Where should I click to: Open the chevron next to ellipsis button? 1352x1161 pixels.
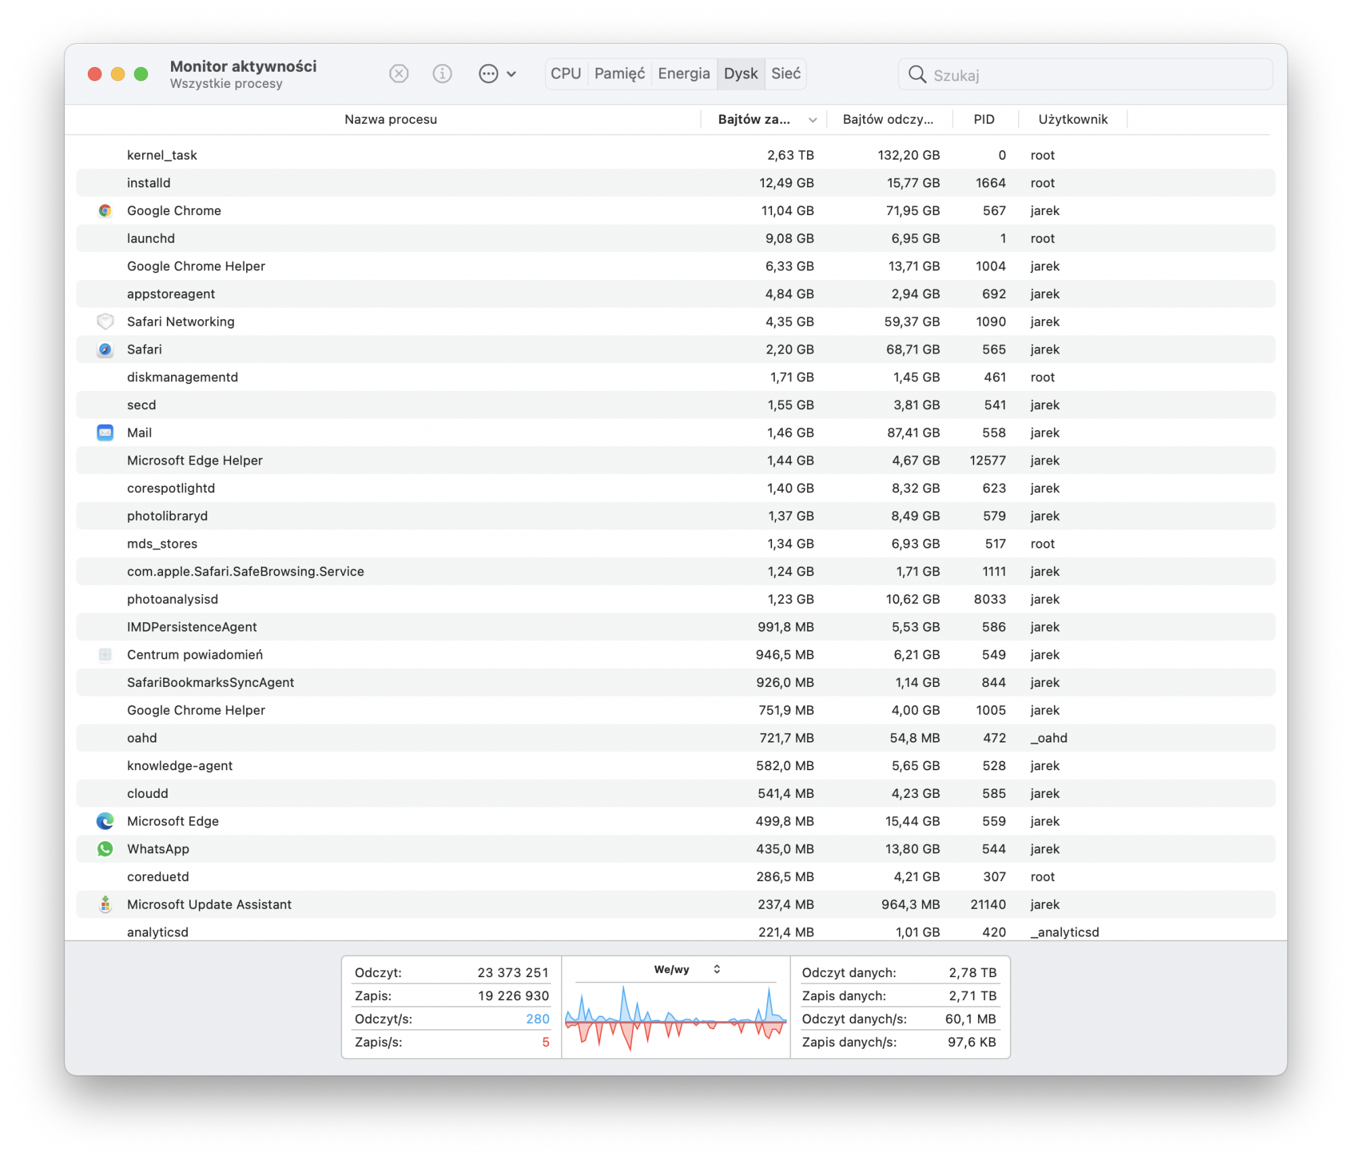[x=512, y=74]
